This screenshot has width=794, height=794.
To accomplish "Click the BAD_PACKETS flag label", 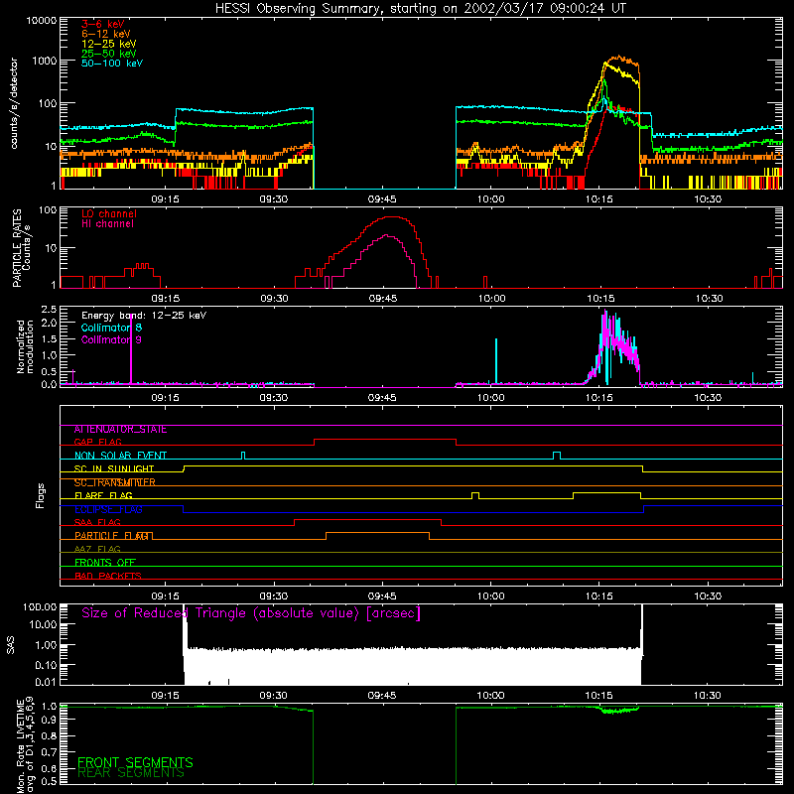I will (x=108, y=577).
